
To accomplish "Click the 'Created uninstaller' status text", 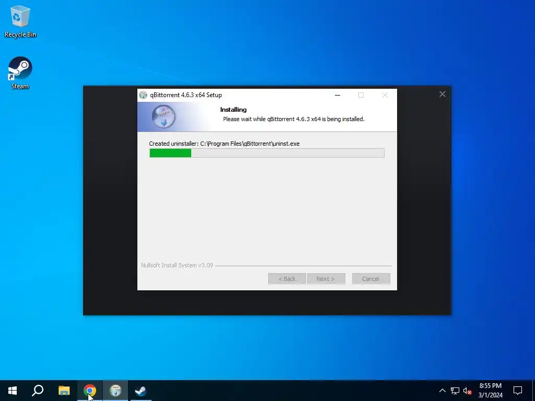I will (x=224, y=144).
